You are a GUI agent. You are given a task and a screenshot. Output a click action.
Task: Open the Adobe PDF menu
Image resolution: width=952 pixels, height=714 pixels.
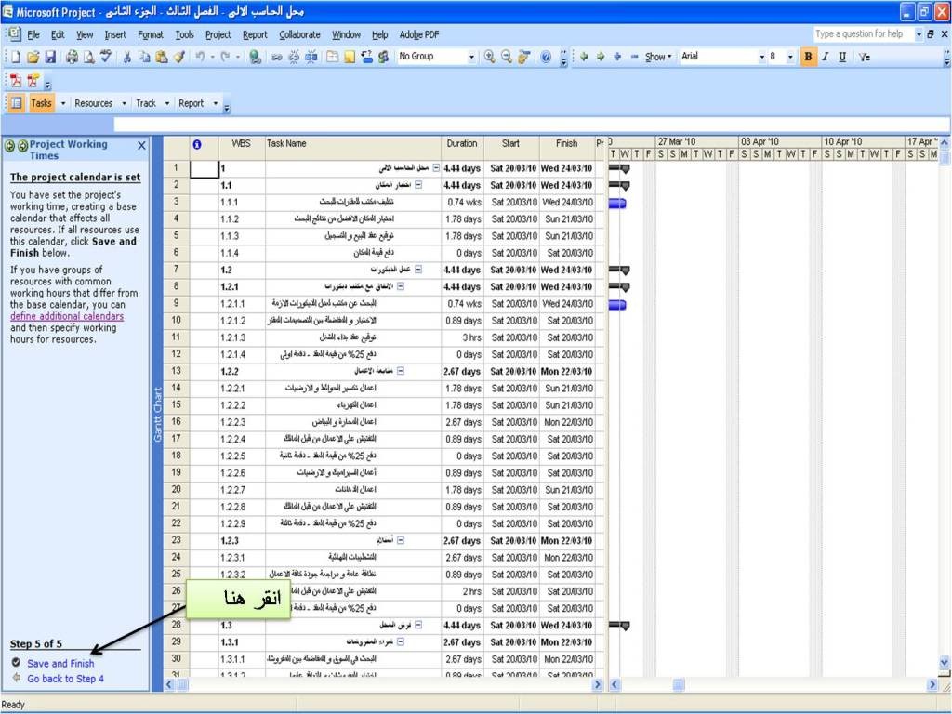(x=419, y=34)
